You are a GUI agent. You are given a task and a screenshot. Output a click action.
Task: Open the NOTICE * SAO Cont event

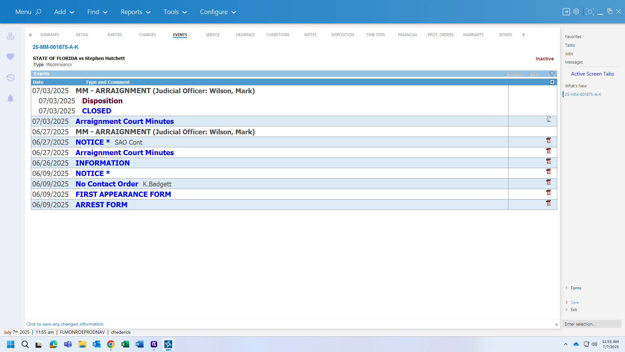[92, 142]
